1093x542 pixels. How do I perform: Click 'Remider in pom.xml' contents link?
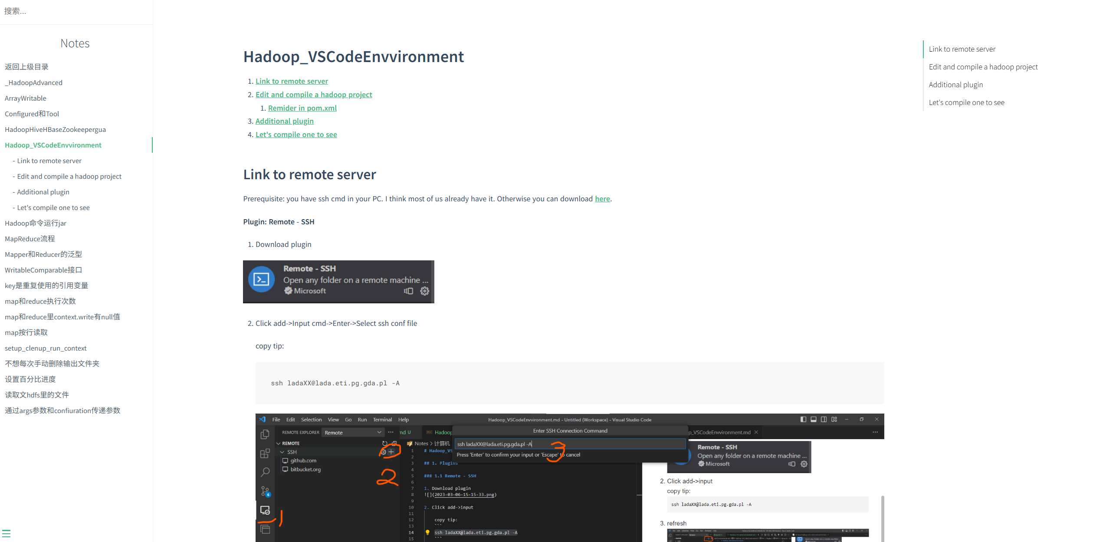click(x=302, y=108)
